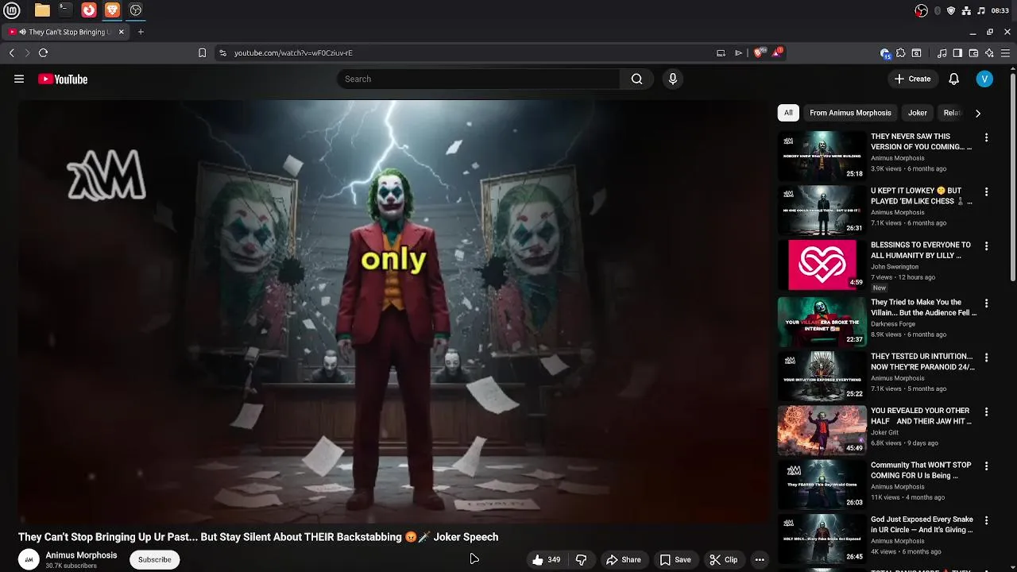1017x572 pixels.
Task: Open options for 'They Tried to Make You the Villain' video
Action: [x=986, y=303]
